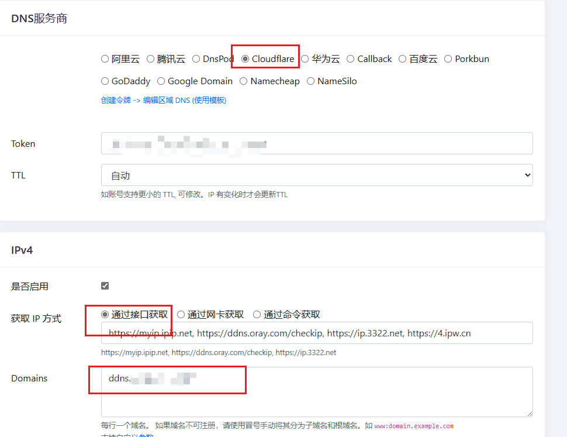Select Porkbun DNS provider radio

448,59
